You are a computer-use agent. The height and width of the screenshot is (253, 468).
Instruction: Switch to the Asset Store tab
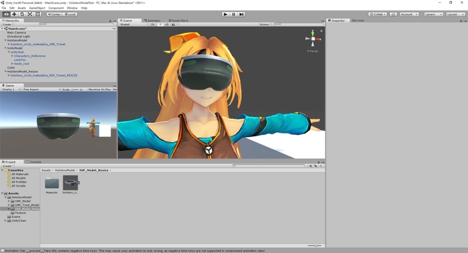179,21
